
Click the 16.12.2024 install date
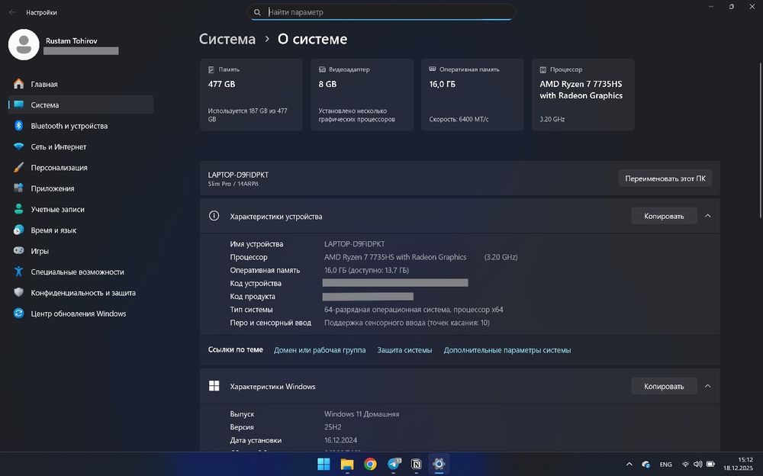click(340, 440)
